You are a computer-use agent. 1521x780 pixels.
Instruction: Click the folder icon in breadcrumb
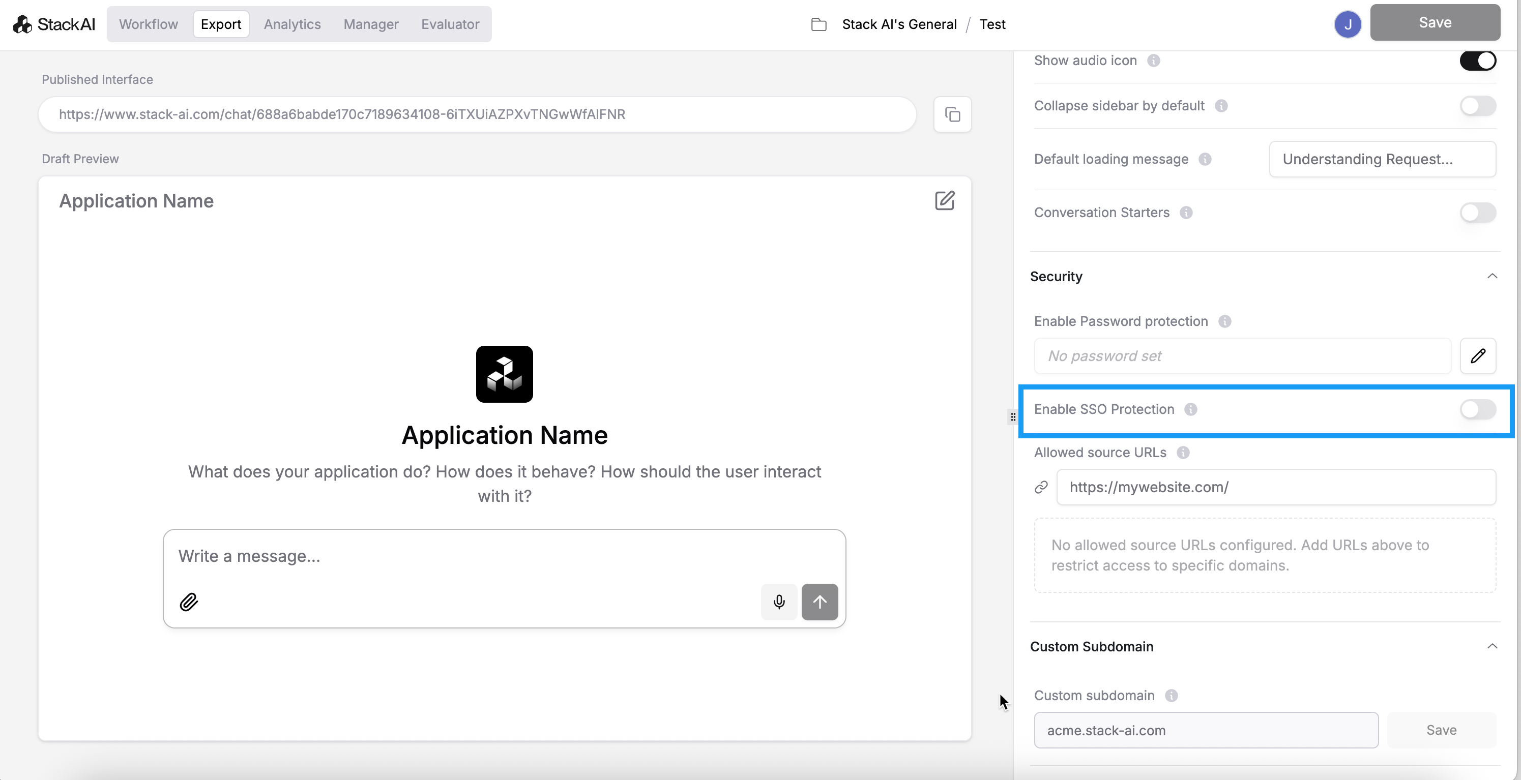tap(818, 24)
